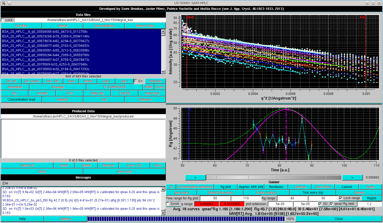Click the left arrow scroll button
This screenshot has height=223, width=383.
coord(196,178)
